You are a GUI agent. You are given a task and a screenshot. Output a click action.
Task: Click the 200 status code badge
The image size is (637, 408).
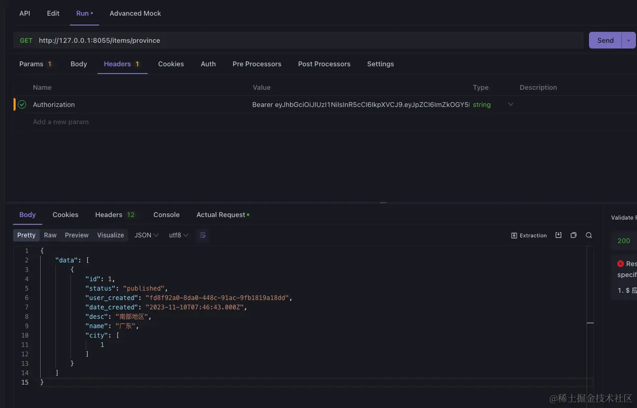tap(623, 241)
